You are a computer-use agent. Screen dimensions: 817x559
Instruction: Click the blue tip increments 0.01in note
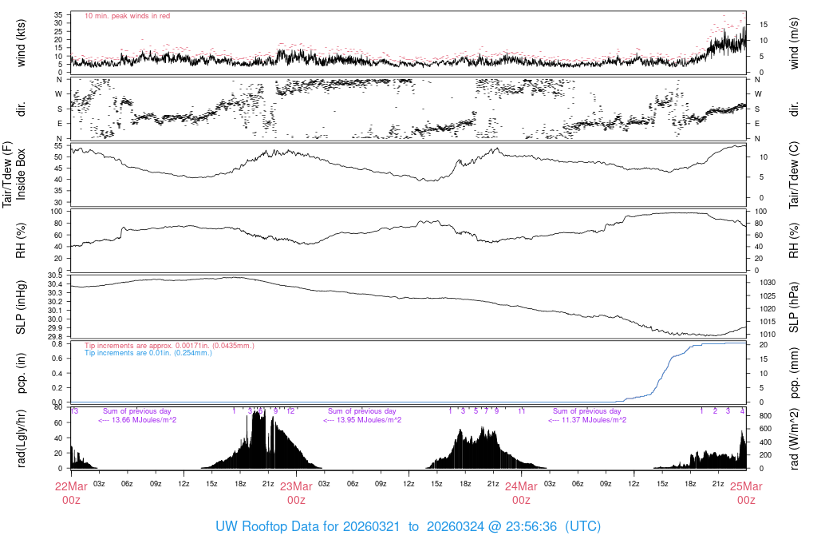(148, 352)
